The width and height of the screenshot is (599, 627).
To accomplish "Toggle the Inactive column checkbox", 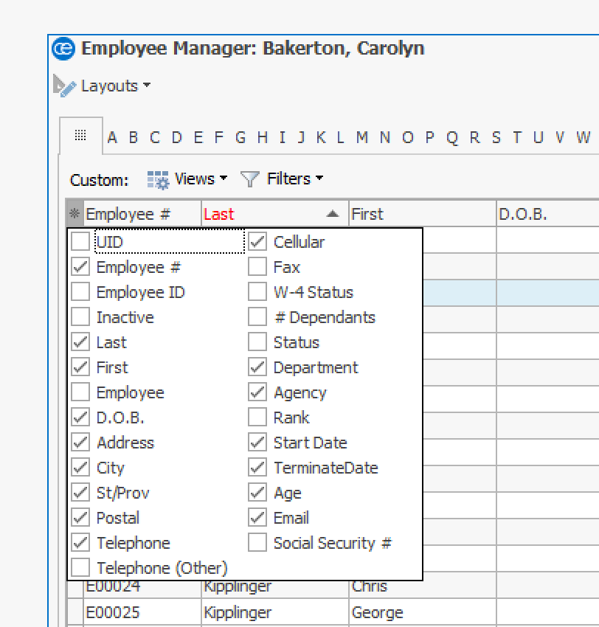I will 80,317.
